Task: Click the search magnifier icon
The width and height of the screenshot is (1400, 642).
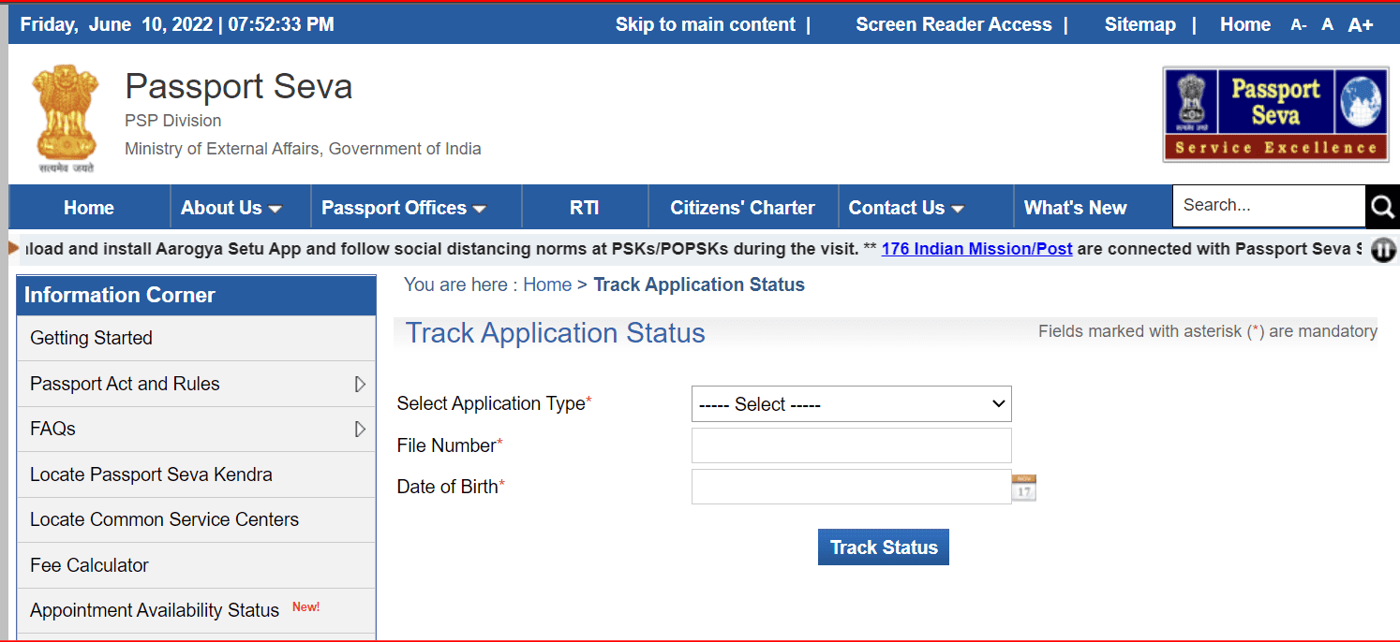Action: point(1382,206)
